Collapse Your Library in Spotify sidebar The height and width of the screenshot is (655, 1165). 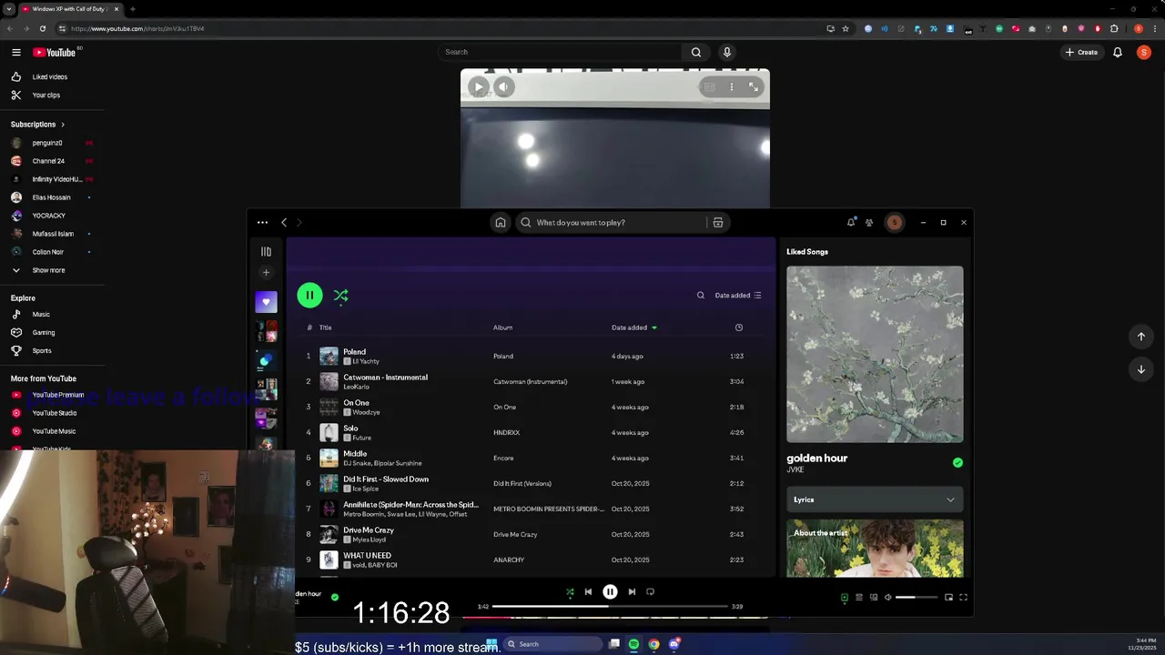click(x=266, y=252)
